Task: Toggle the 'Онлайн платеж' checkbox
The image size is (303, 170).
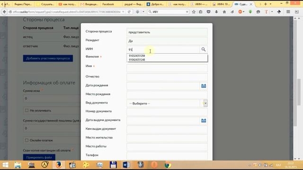Action: coord(27,140)
